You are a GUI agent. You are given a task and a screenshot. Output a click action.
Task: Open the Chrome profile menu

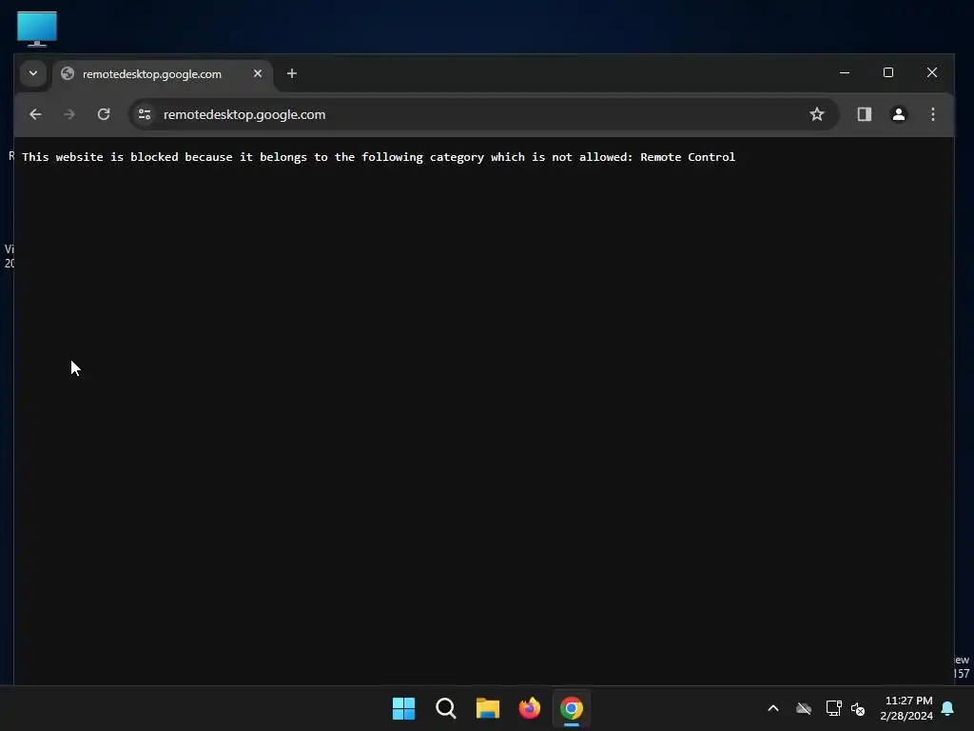click(899, 114)
